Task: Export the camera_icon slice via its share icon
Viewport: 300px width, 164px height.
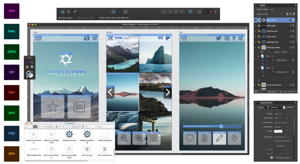Action: tap(293, 31)
